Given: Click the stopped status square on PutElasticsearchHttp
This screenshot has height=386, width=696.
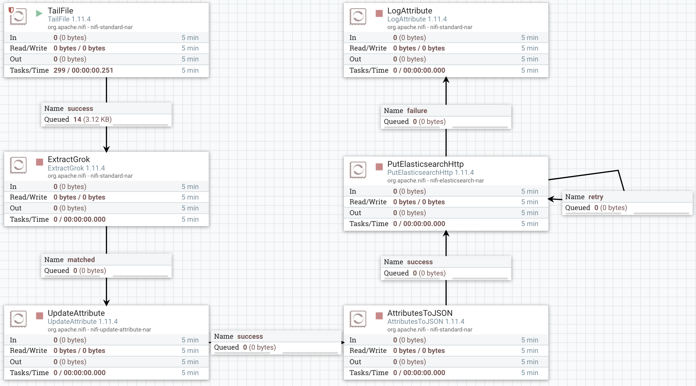Looking at the screenshot, I should pos(379,167).
